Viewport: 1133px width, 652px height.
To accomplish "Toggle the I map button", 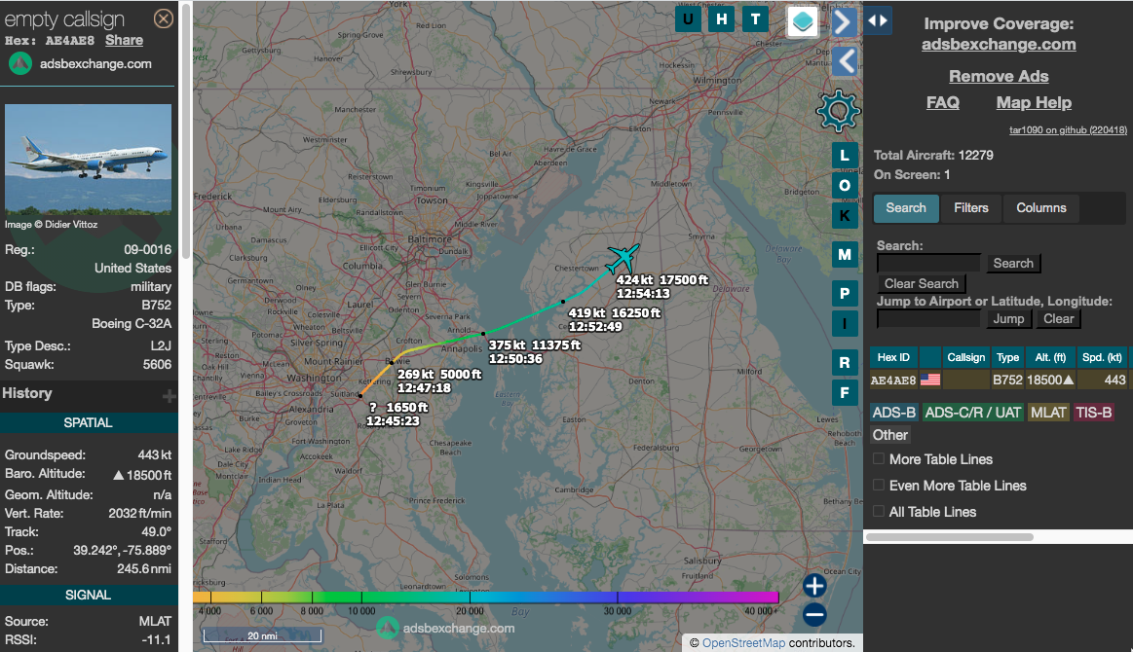I will point(845,323).
